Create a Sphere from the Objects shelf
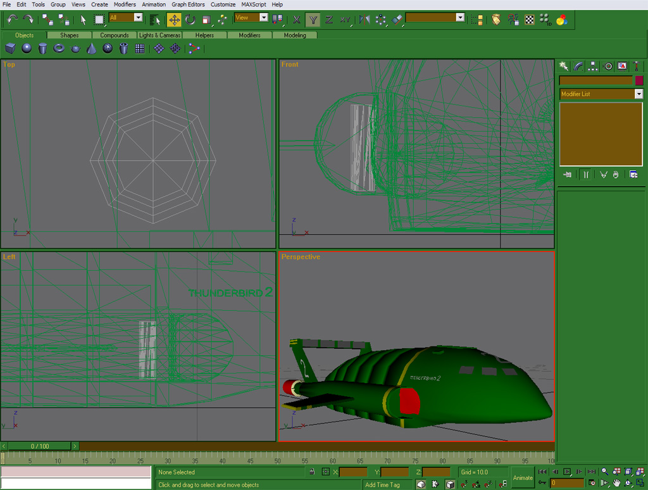648x490 pixels. [x=27, y=49]
